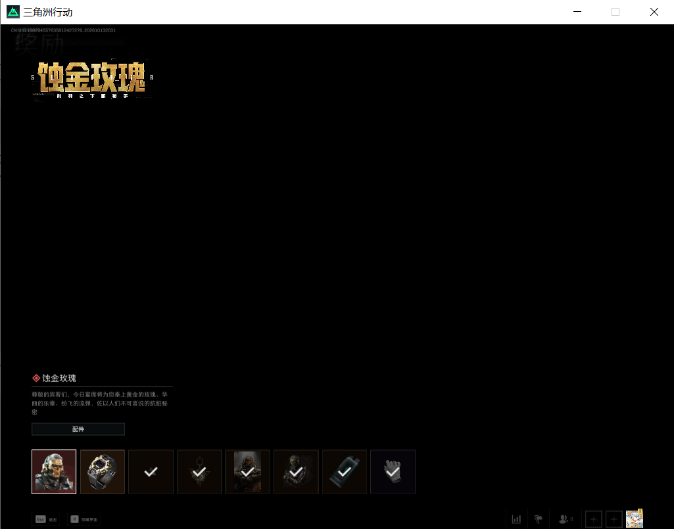Add teammate in second empty plus slot

[x=614, y=519]
